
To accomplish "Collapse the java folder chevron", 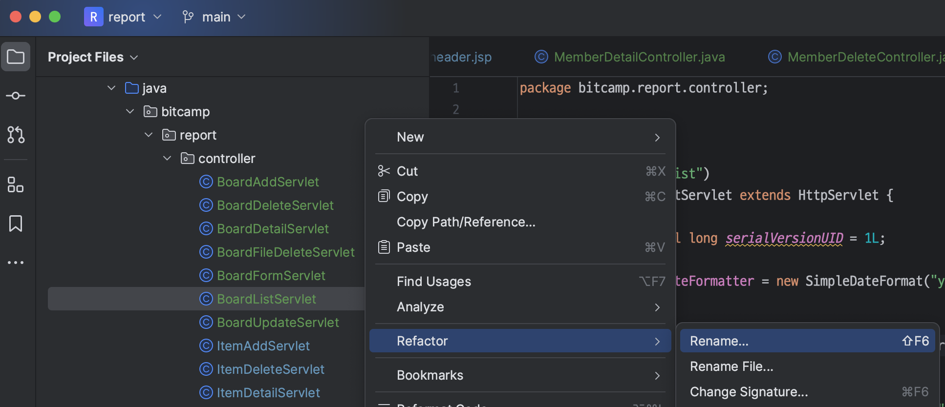I will 111,88.
